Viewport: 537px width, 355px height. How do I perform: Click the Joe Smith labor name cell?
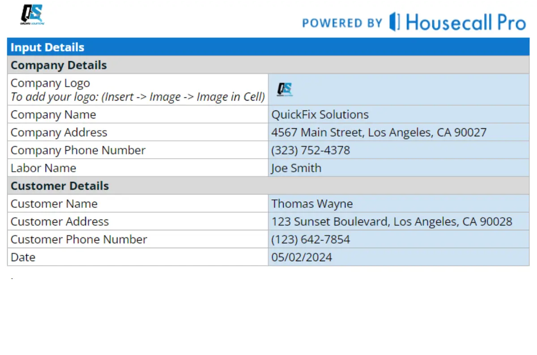tap(398, 168)
